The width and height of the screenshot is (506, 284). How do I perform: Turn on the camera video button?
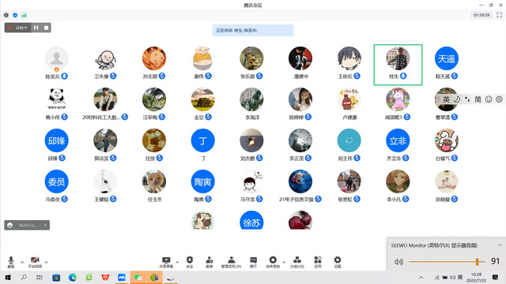click(35, 262)
